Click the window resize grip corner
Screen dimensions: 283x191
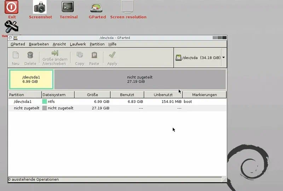pyautogui.click(x=224, y=179)
